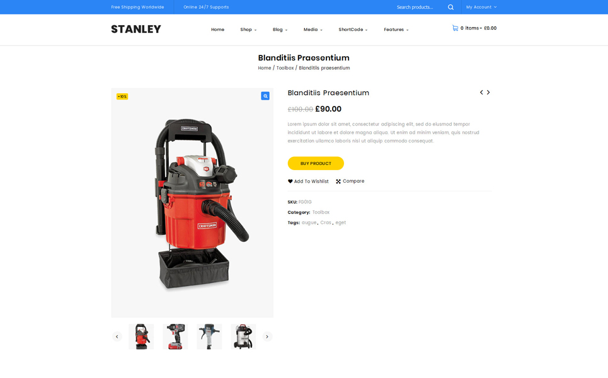Expand the My Account dropdown
Image resolution: width=608 pixels, height=378 pixels.
481,7
